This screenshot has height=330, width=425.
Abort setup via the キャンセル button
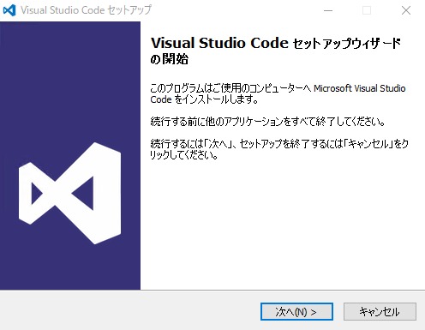(x=380, y=311)
